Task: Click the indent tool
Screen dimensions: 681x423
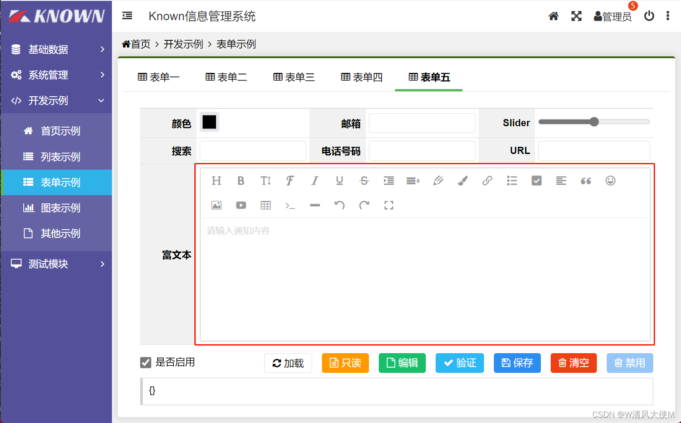Action: click(389, 181)
